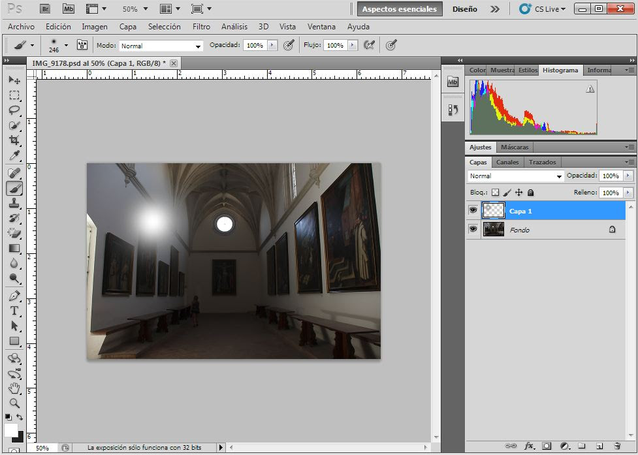Launch Mini Bridge from top bar
This screenshot has height=455, width=638.
pos(69,8)
